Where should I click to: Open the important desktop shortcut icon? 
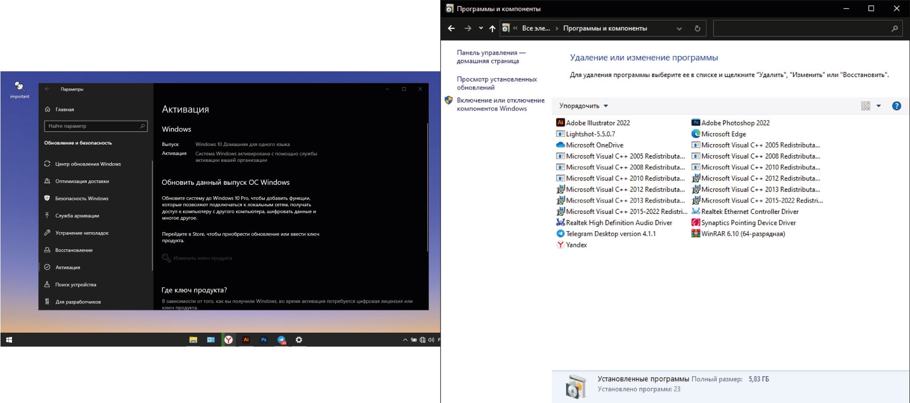click(x=20, y=89)
